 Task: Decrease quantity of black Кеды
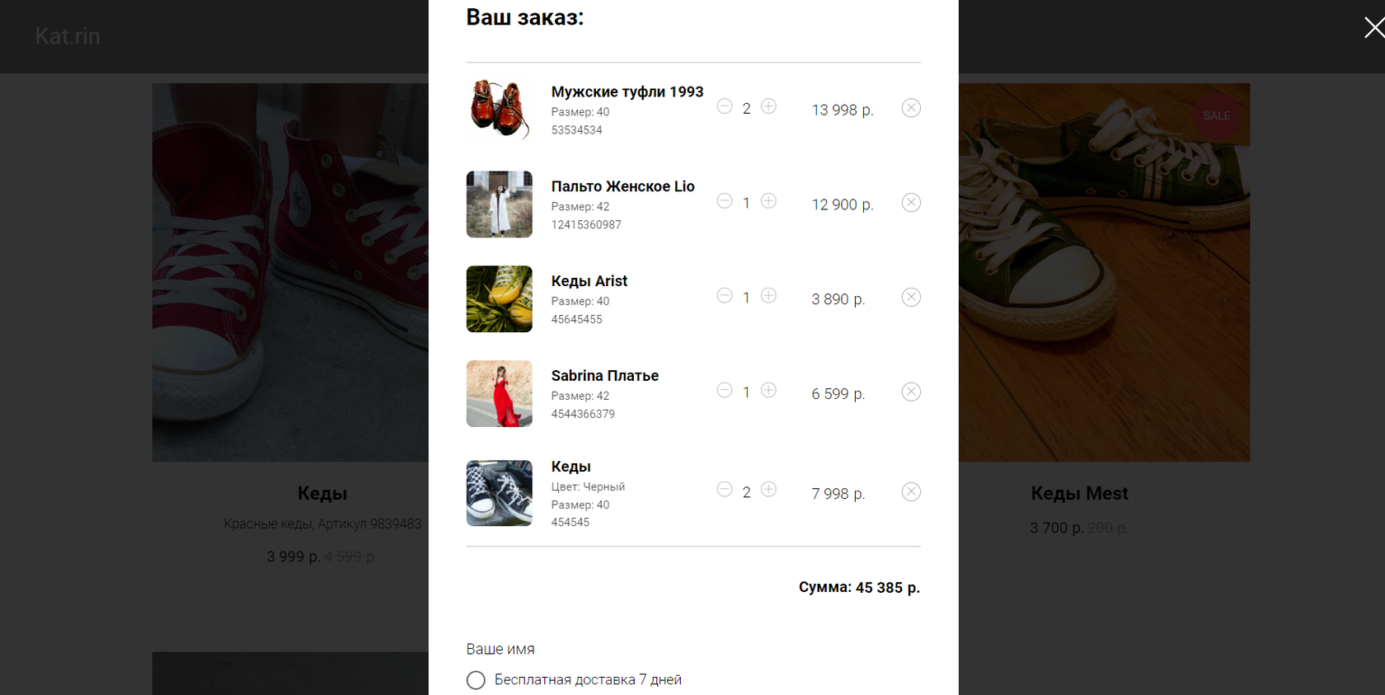pyautogui.click(x=725, y=490)
